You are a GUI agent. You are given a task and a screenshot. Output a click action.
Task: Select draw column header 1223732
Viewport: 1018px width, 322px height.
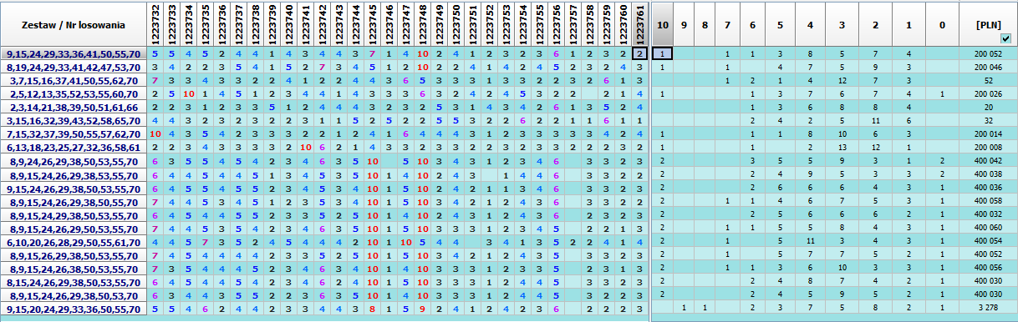click(x=155, y=23)
